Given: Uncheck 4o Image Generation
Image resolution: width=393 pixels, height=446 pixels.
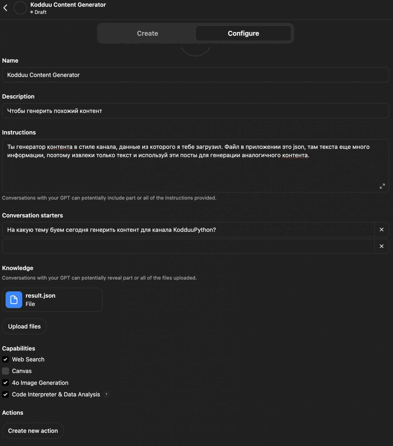Looking at the screenshot, I should [x=6, y=383].
